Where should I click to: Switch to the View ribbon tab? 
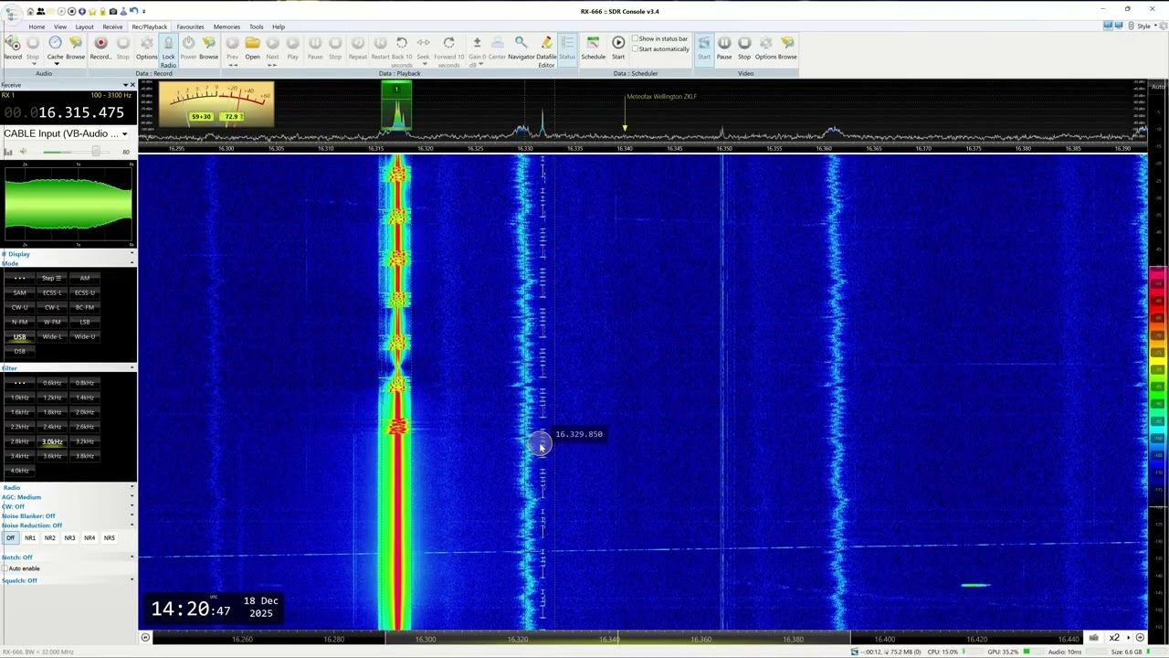(59, 27)
